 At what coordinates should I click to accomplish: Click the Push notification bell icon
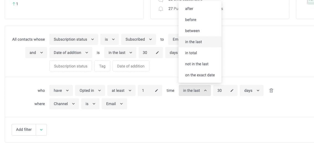tap(161, 9)
